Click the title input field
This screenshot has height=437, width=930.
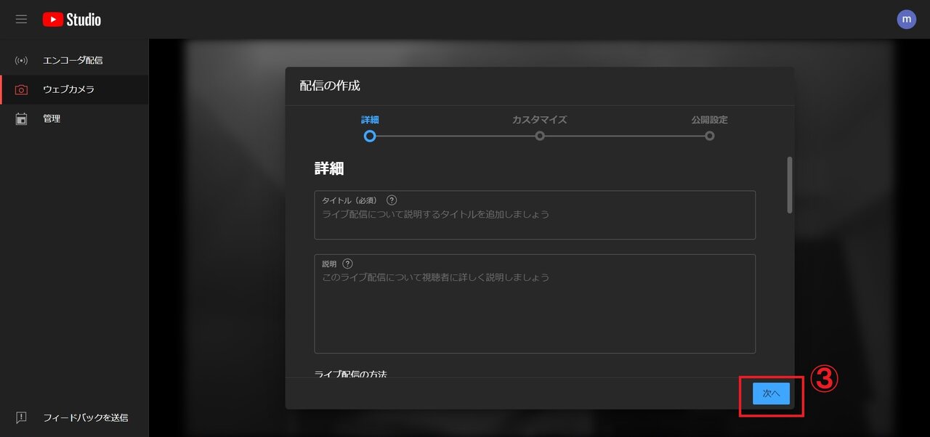tap(535, 215)
